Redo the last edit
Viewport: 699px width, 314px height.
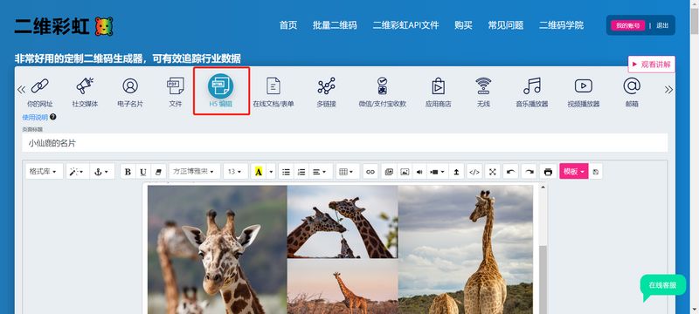point(529,171)
